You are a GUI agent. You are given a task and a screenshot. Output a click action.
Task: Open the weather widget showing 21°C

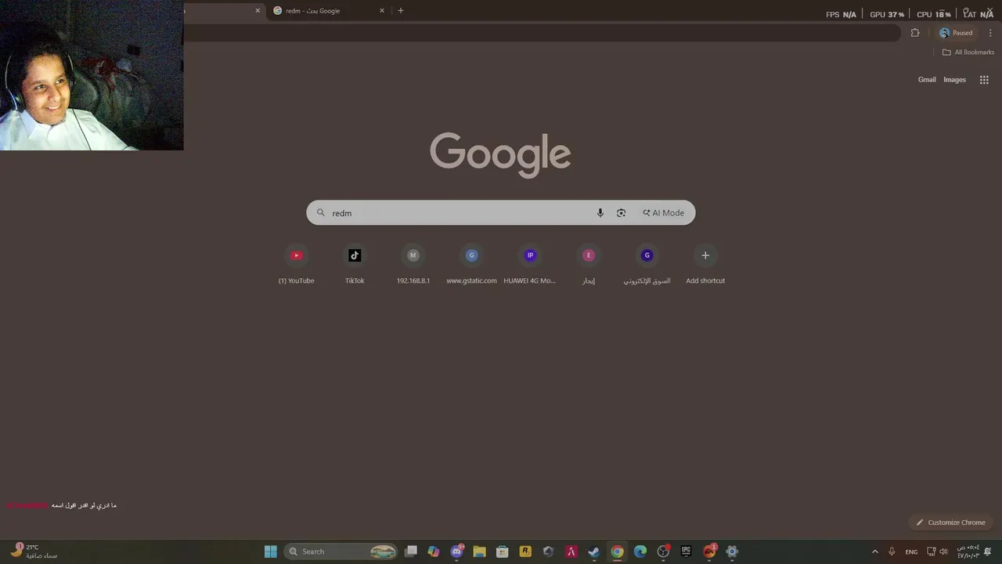pos(33,551)
